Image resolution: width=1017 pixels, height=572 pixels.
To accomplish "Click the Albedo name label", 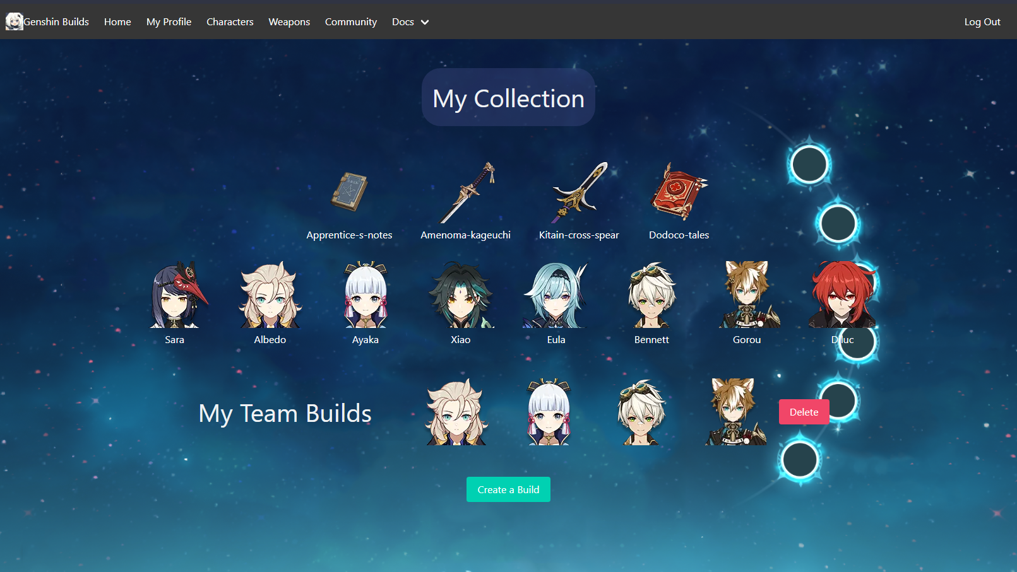I will point(270,339).
